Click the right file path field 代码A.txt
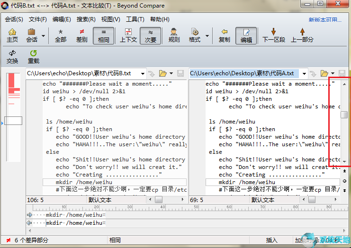Screen dimensions: 351x248 click(244, 73)
